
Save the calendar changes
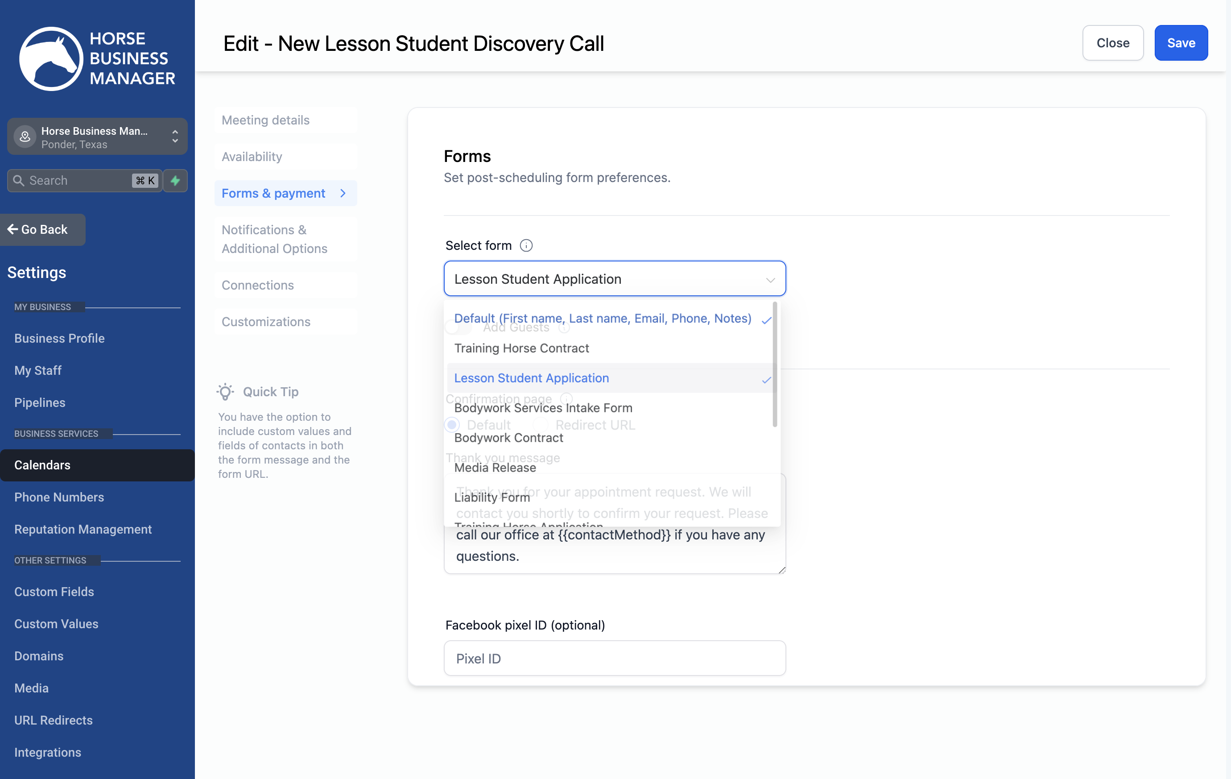click(x=1181, y=43)
